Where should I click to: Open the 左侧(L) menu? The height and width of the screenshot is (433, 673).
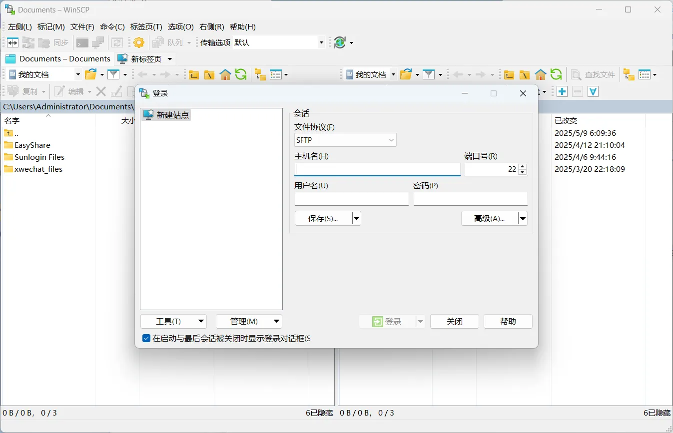[20, 27]
